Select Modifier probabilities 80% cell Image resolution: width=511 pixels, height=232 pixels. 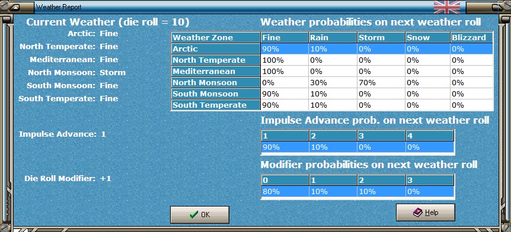[285, 191]
